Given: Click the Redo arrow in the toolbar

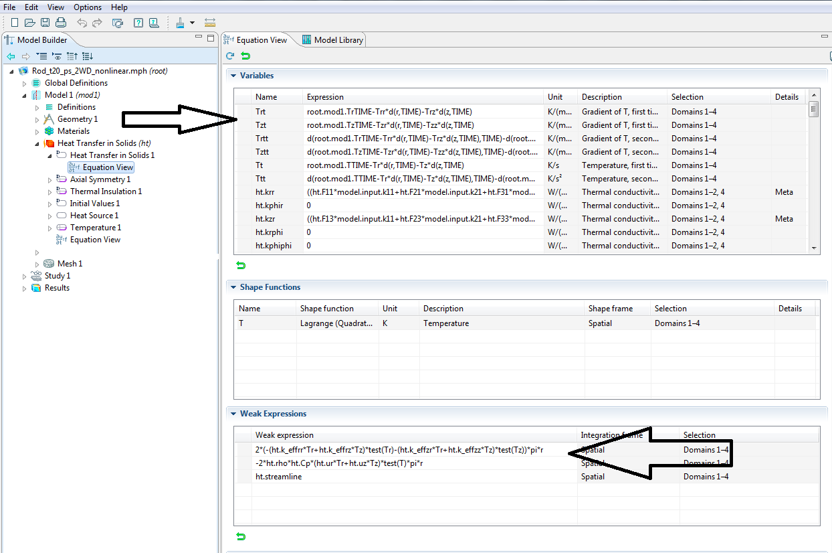Looking at the screenshot, I should [x=97, y=23].
